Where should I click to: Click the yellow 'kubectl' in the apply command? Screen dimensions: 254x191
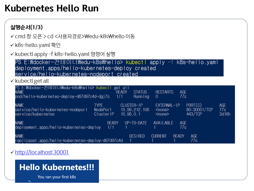pyautogui.click(x=136, y=62)
